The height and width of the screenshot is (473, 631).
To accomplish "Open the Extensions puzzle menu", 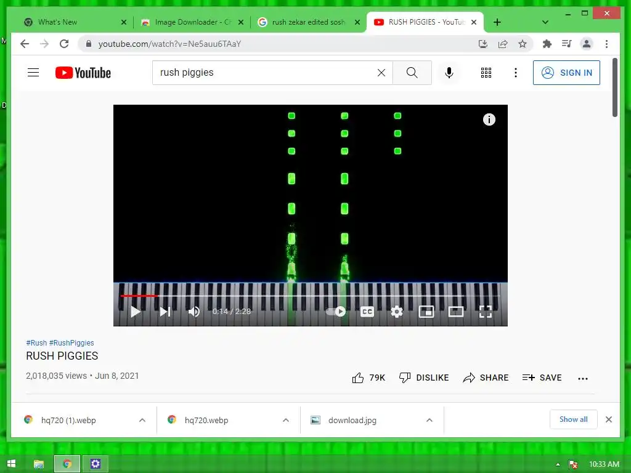I will click(547, 44).
